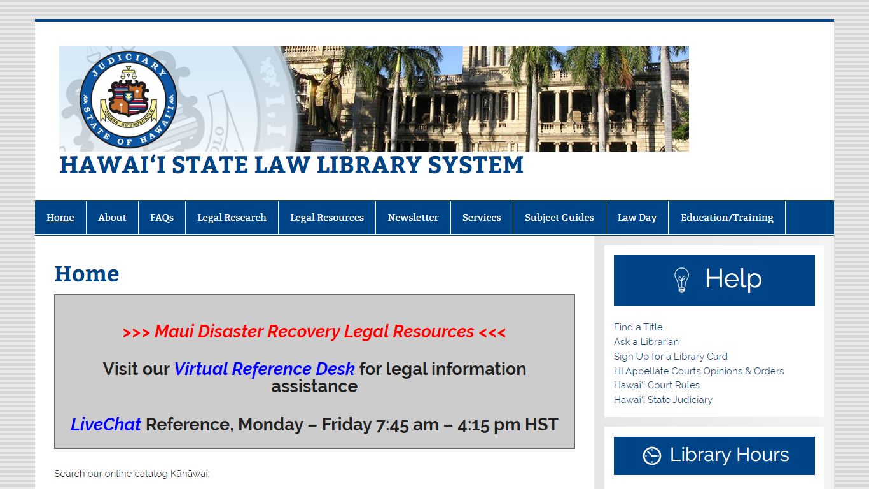Open the Hawai'i Court Rules link

pyautogui.click(x=657, y=385)
